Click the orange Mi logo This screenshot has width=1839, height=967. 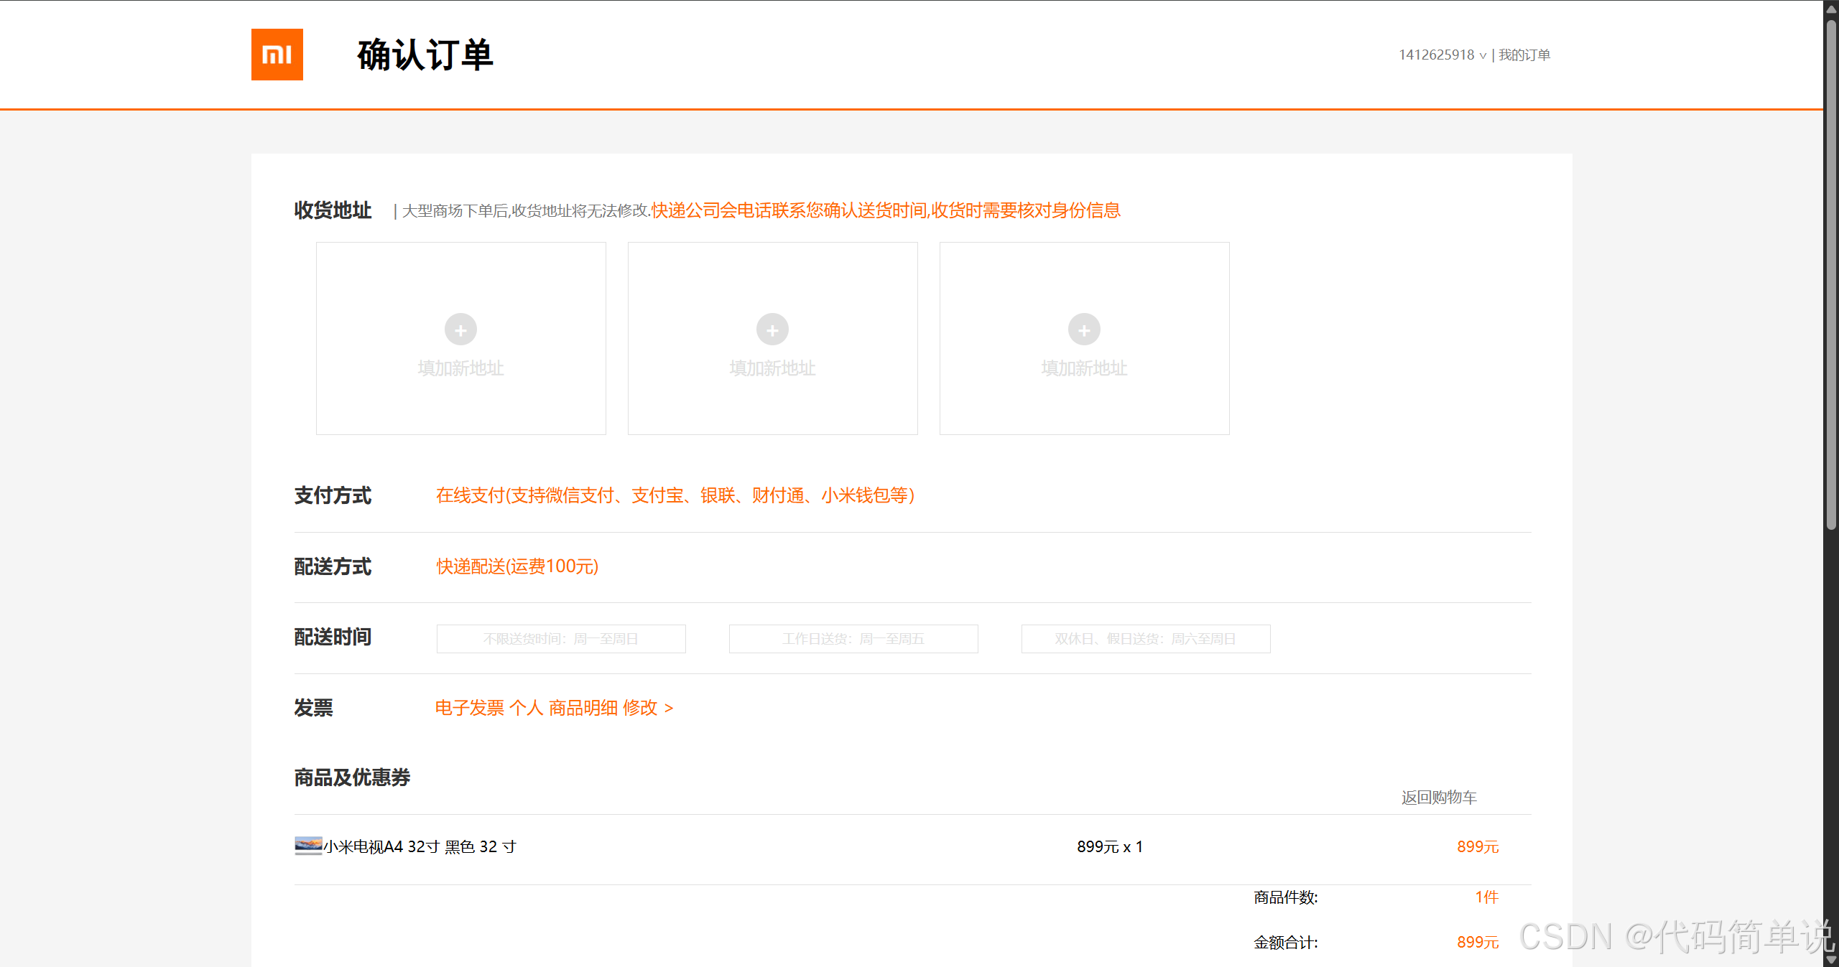tap(277, 55)
